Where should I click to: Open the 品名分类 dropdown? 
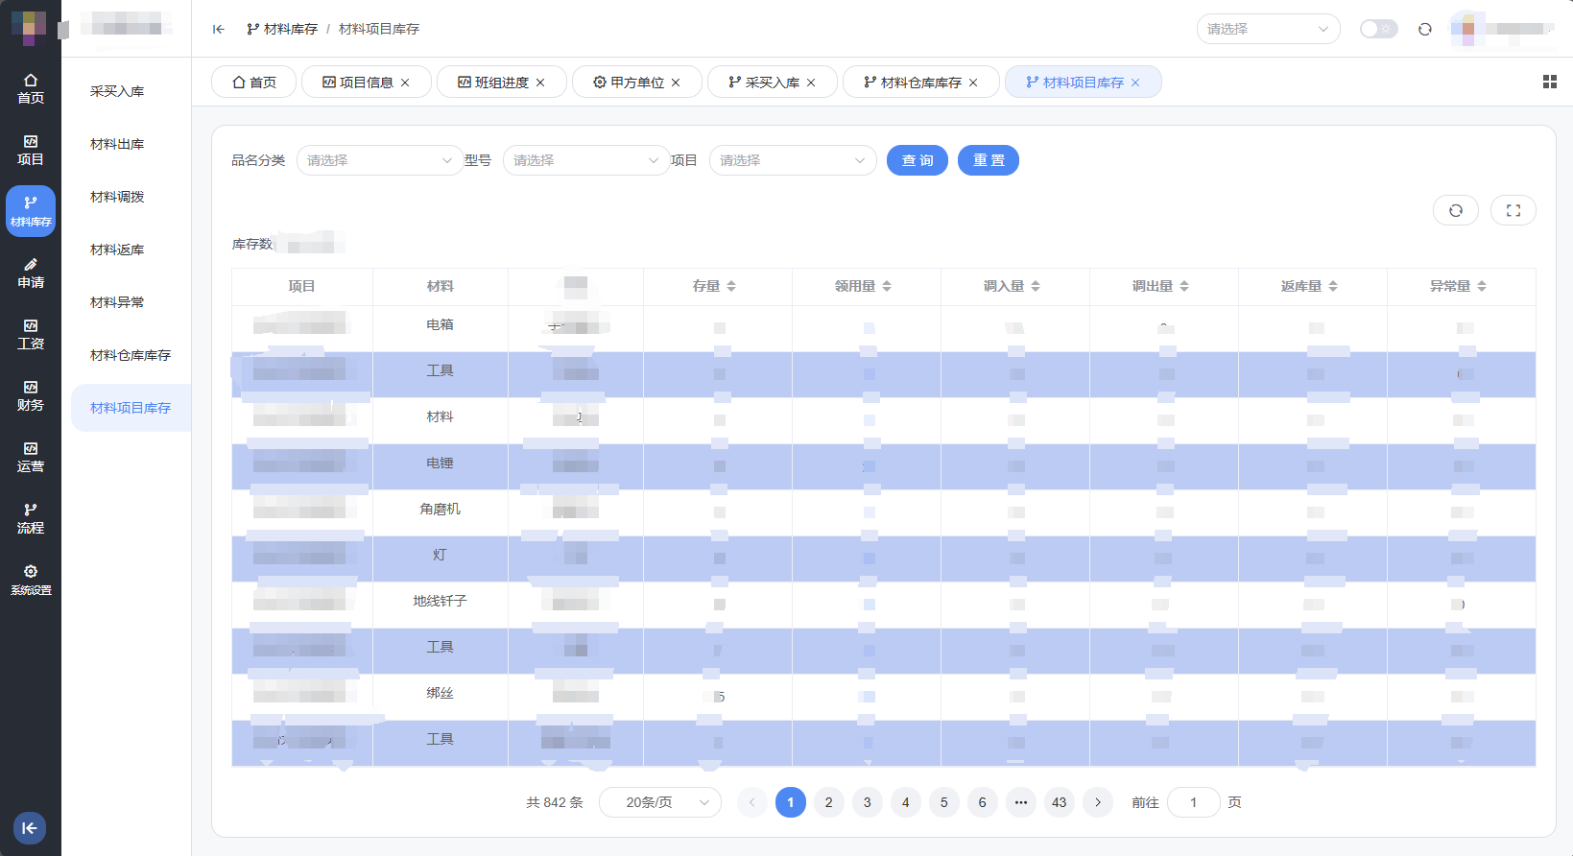(380, 160)
